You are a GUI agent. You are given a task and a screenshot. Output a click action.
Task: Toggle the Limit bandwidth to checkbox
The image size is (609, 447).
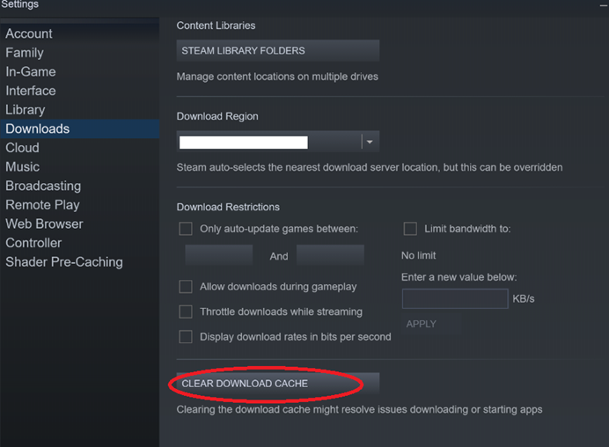point(410,229)
